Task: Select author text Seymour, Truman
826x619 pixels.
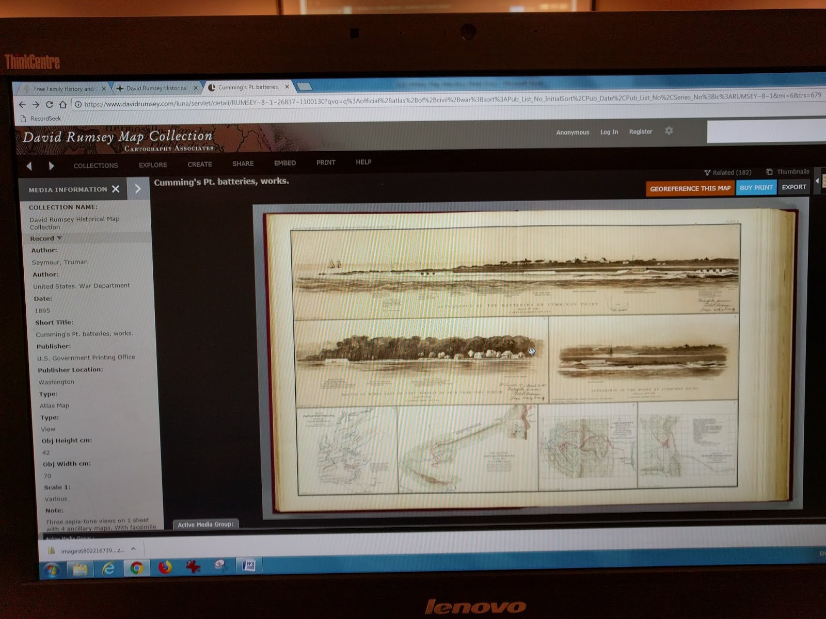Action: click(60, 262)
